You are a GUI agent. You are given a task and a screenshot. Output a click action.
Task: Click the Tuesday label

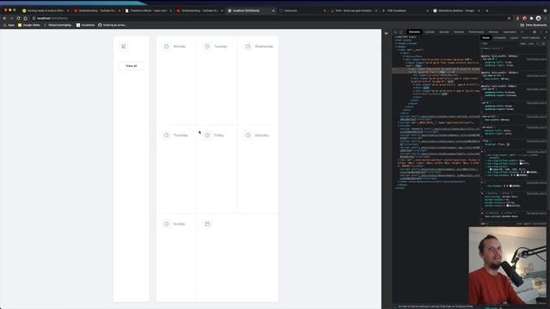click(x=221, y=46)
